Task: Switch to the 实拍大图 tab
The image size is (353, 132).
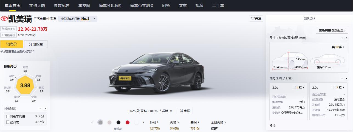Action: pos(37,5)
